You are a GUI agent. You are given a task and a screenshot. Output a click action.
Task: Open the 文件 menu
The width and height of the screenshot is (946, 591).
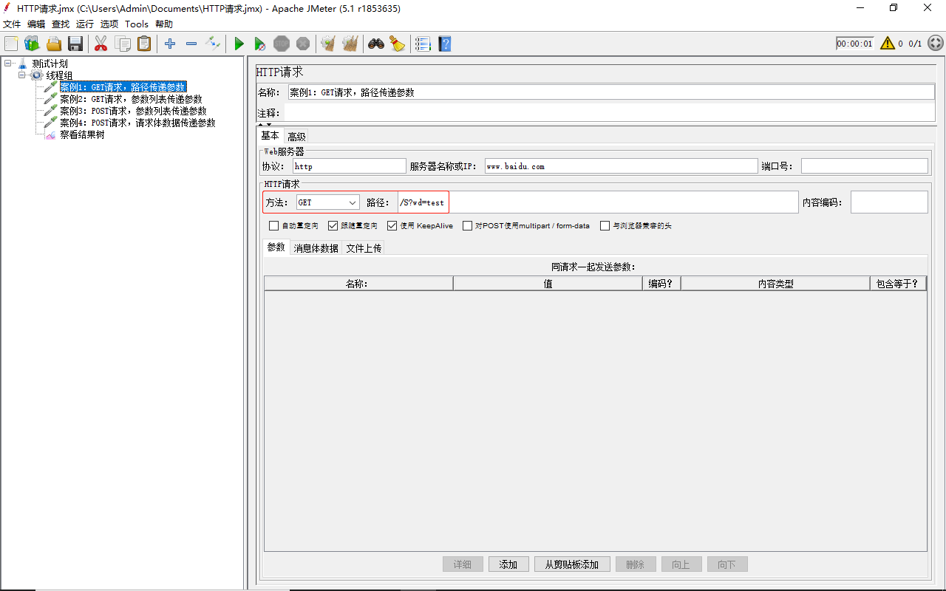click(12, 24)
